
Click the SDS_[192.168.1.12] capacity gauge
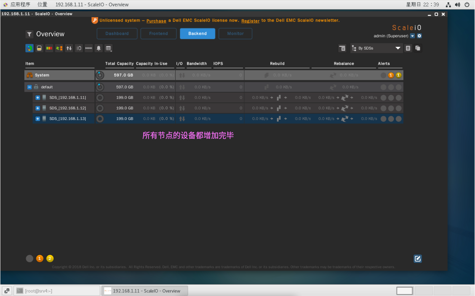pyautogui.click(x=100, y=108)
